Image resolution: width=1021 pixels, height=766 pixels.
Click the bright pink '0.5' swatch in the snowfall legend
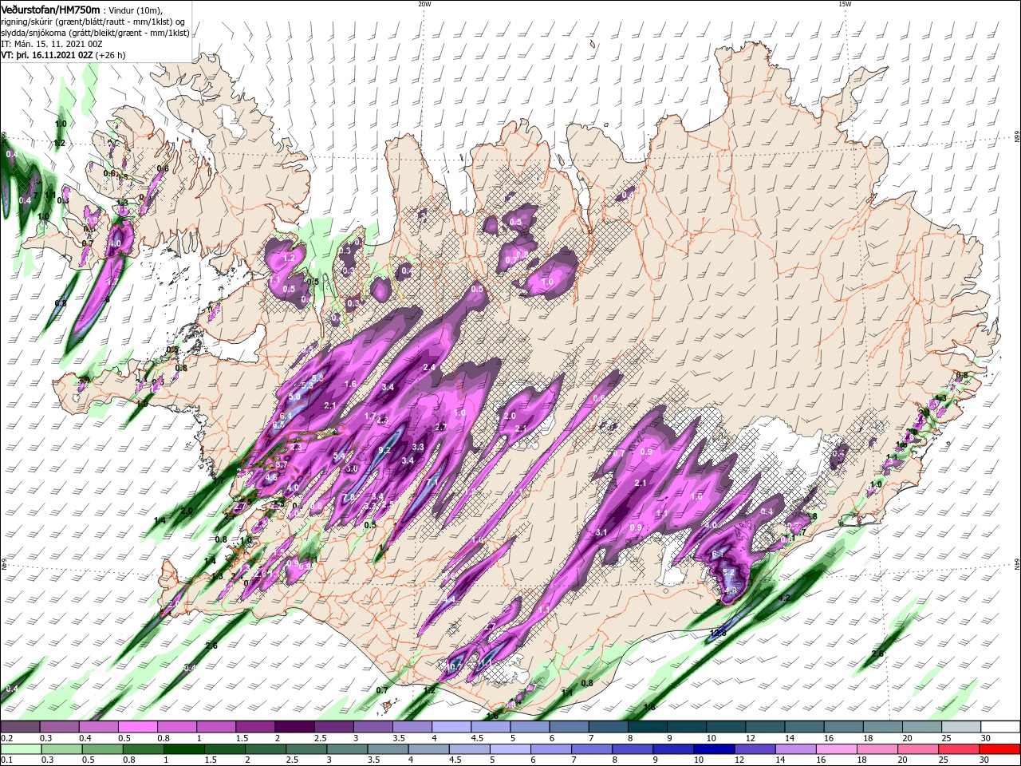137,727
